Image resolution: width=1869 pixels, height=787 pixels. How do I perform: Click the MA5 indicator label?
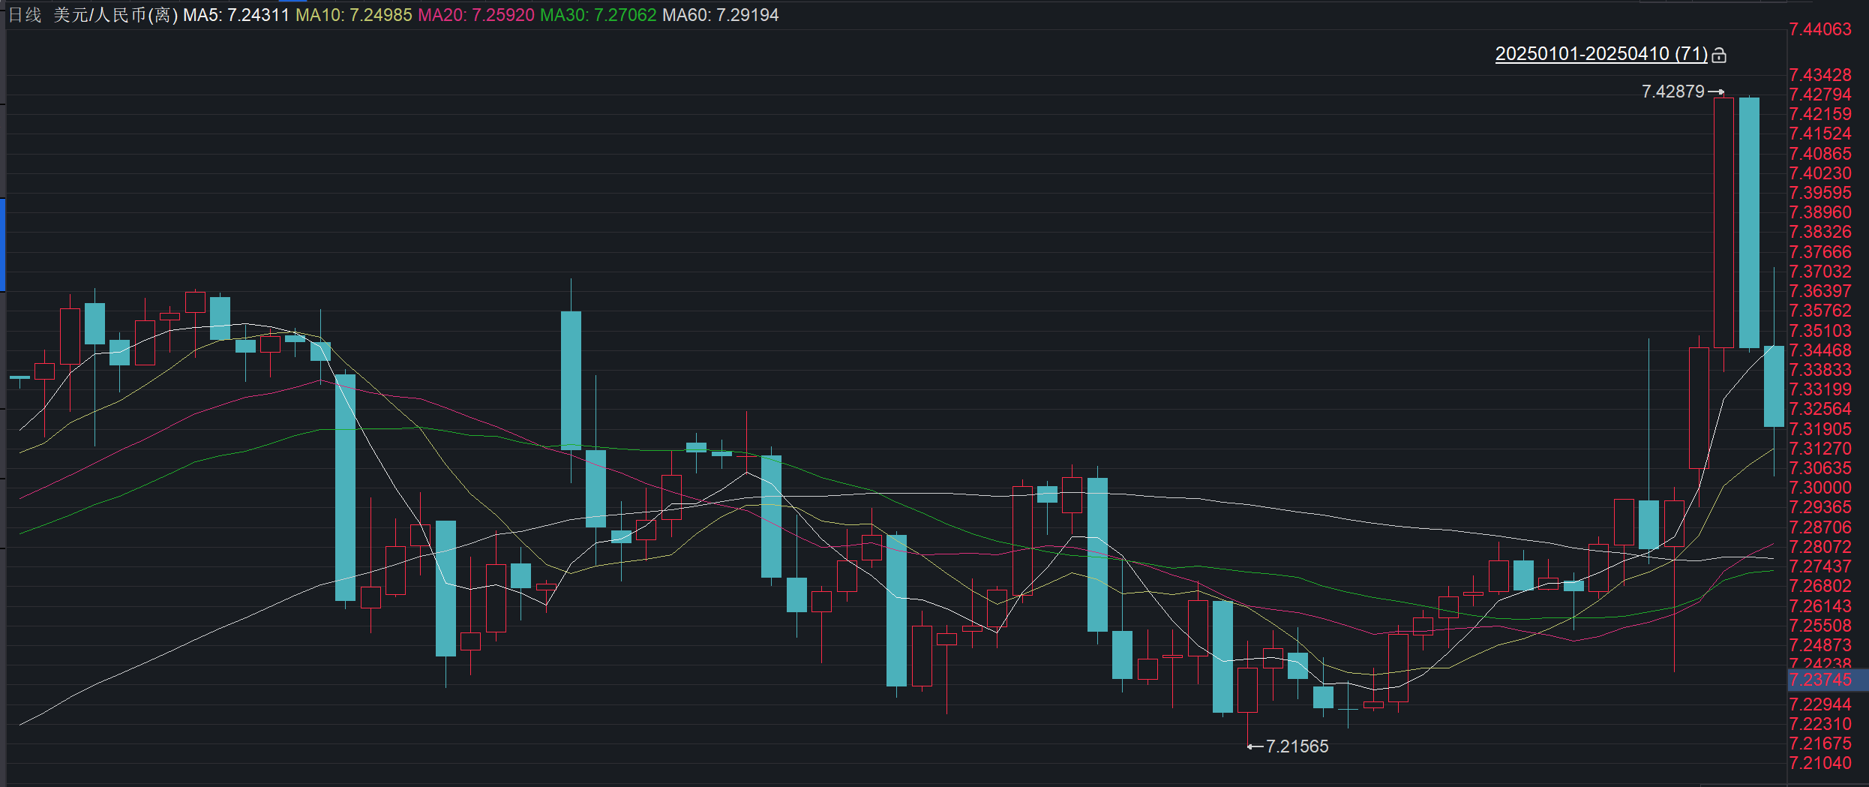(235, 15)
